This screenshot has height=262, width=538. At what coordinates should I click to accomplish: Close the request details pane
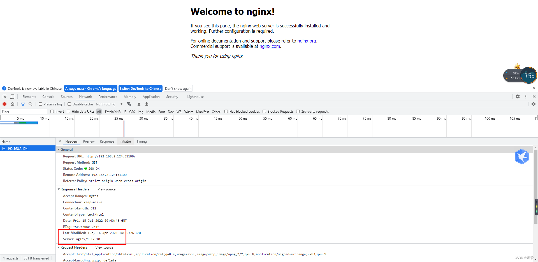click(x=60, y=141)
